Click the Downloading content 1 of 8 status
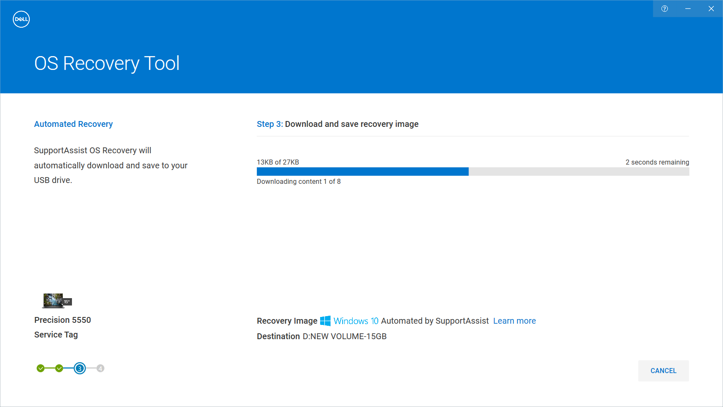Viewport: 723px width, 407px height. pos(299,181)
